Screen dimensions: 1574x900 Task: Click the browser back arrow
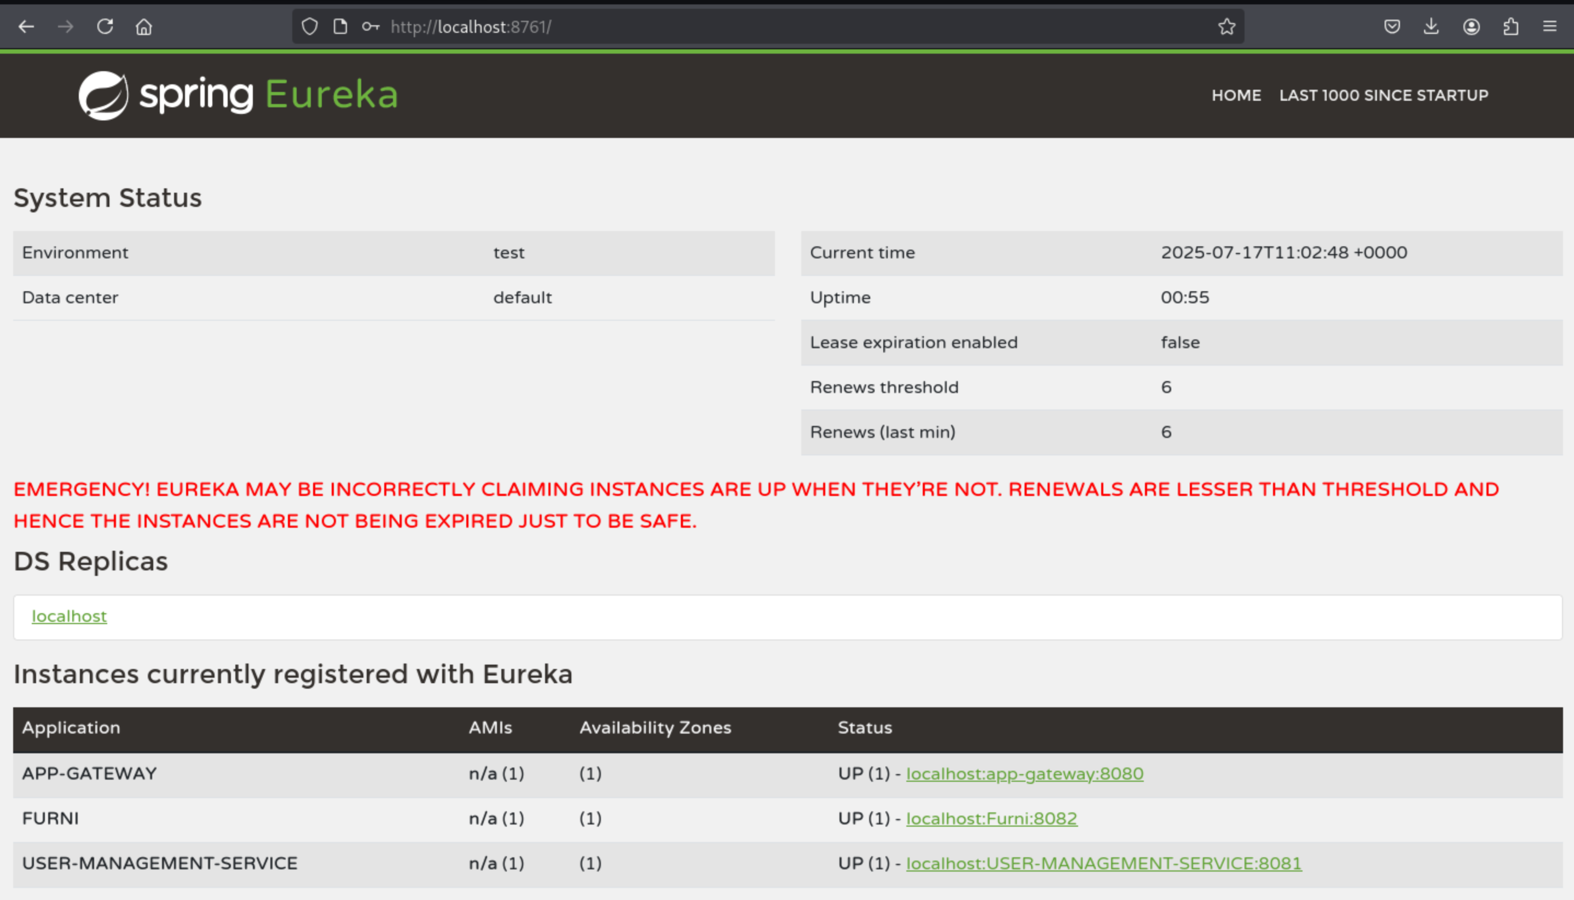point(26,27)
